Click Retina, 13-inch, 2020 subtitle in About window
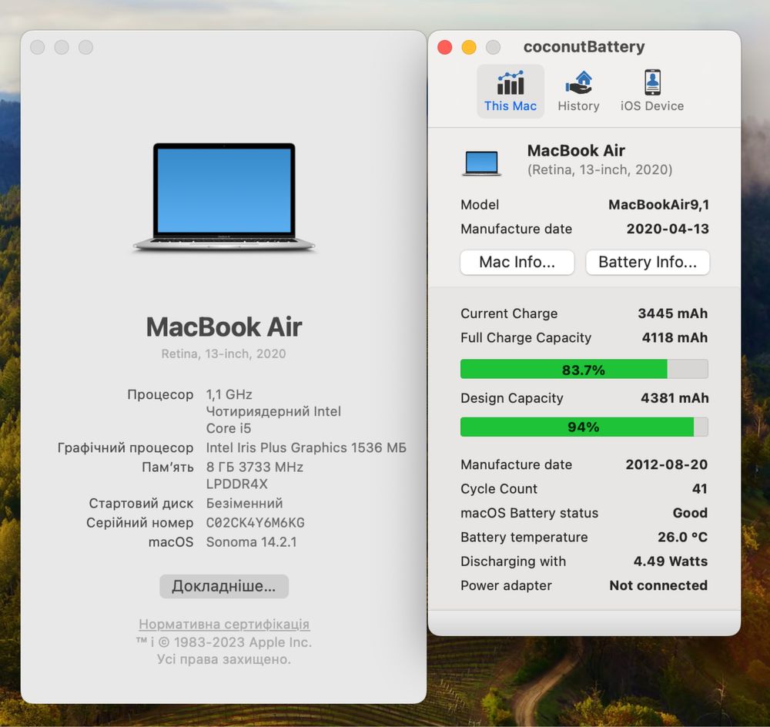 tap(224, 353)
